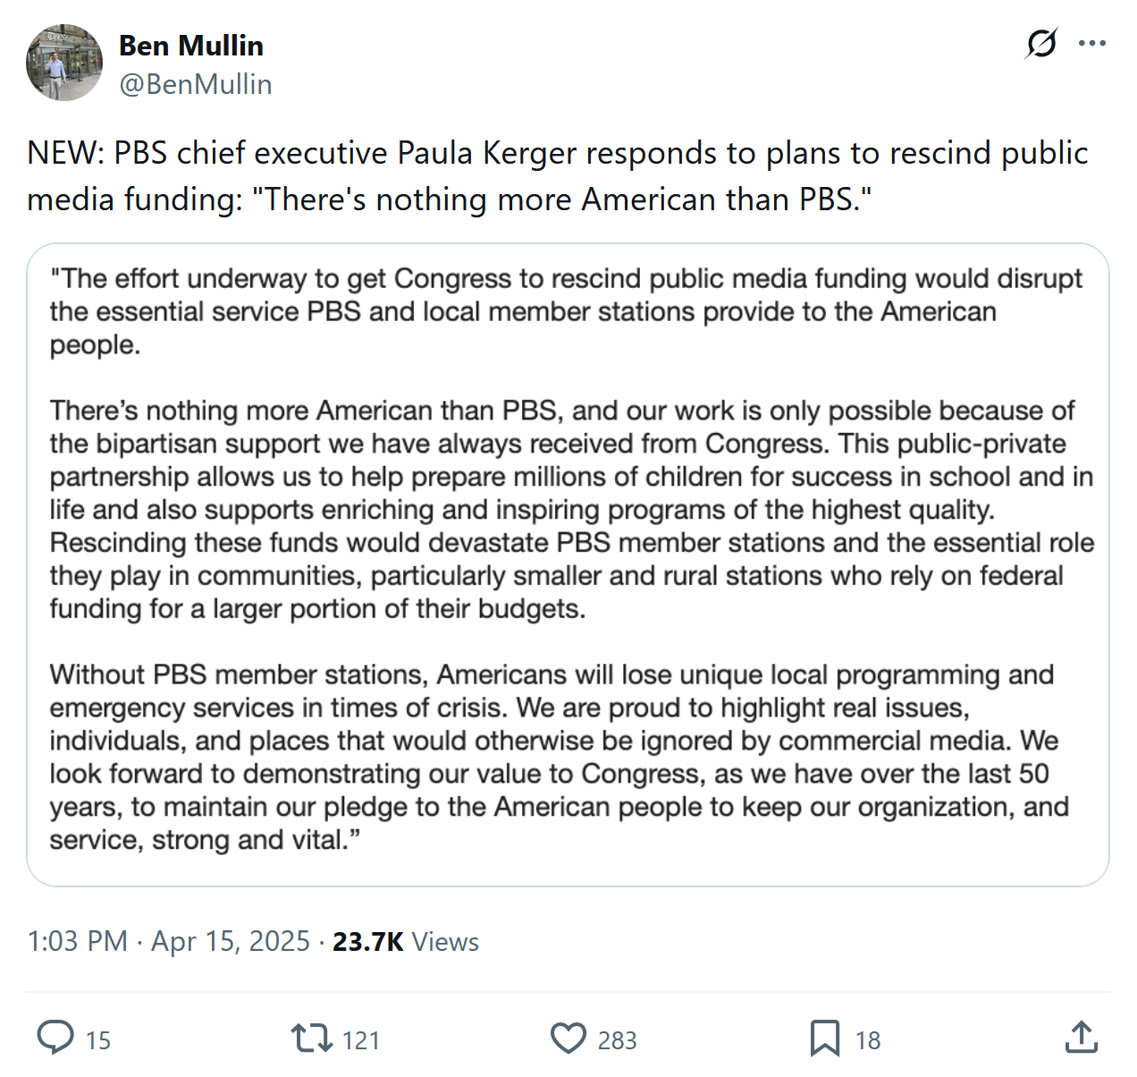Image resolution: width=1137 pixels, height=1077 pixels.
Task: Click the reply count 15
Action: 98,1040
